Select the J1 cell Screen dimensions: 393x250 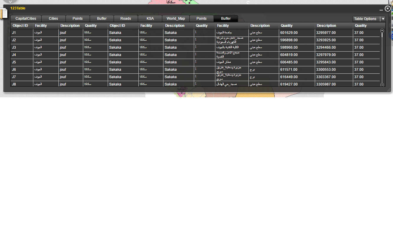click(22, 33)
